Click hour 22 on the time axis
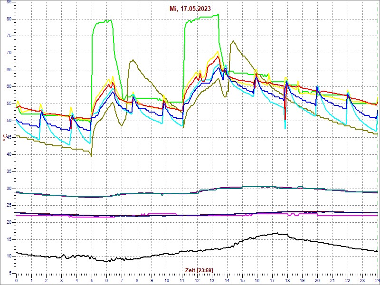Image resolution: width=380 pixels, height=285 pixels. [x=348, y=280]
